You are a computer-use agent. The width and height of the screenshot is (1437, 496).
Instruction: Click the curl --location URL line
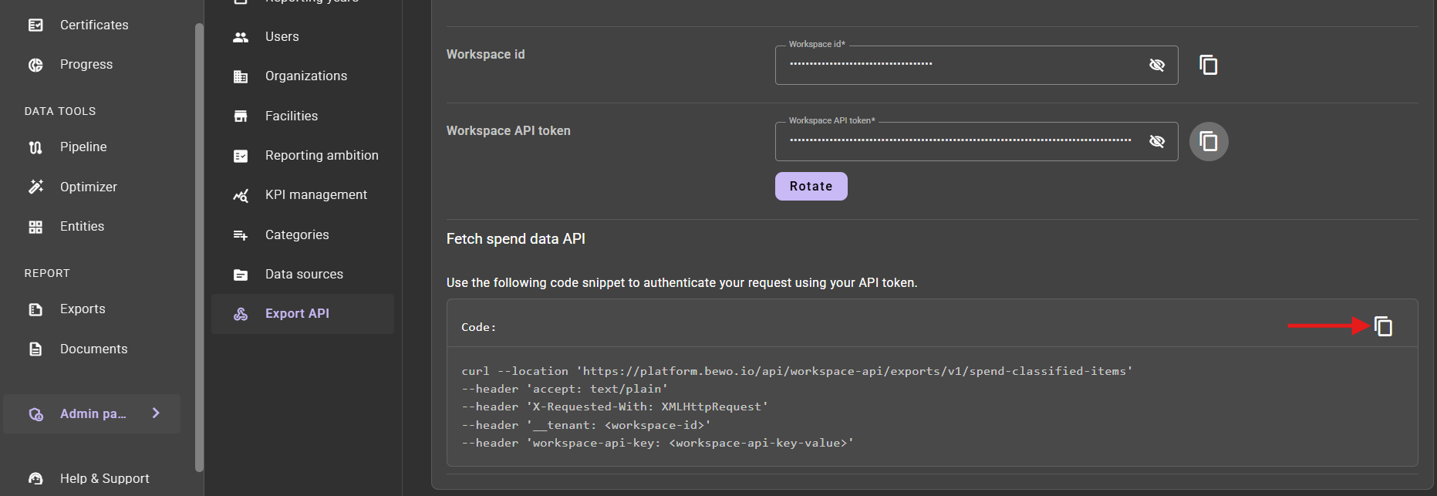[797, 372]
